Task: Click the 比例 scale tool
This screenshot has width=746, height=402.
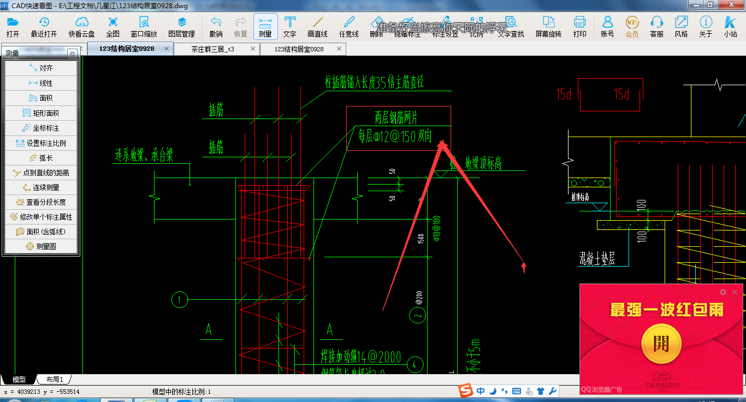Action: click(476, 26)
